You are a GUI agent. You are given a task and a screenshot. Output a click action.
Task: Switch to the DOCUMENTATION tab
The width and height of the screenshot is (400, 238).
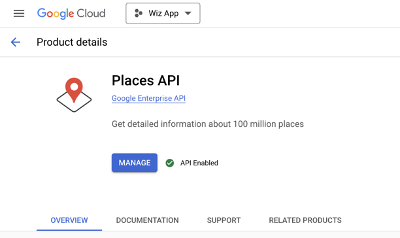(147, 220)
